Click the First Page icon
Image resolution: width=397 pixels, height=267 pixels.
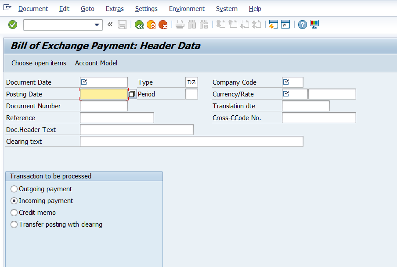click(x=221, y=25)
